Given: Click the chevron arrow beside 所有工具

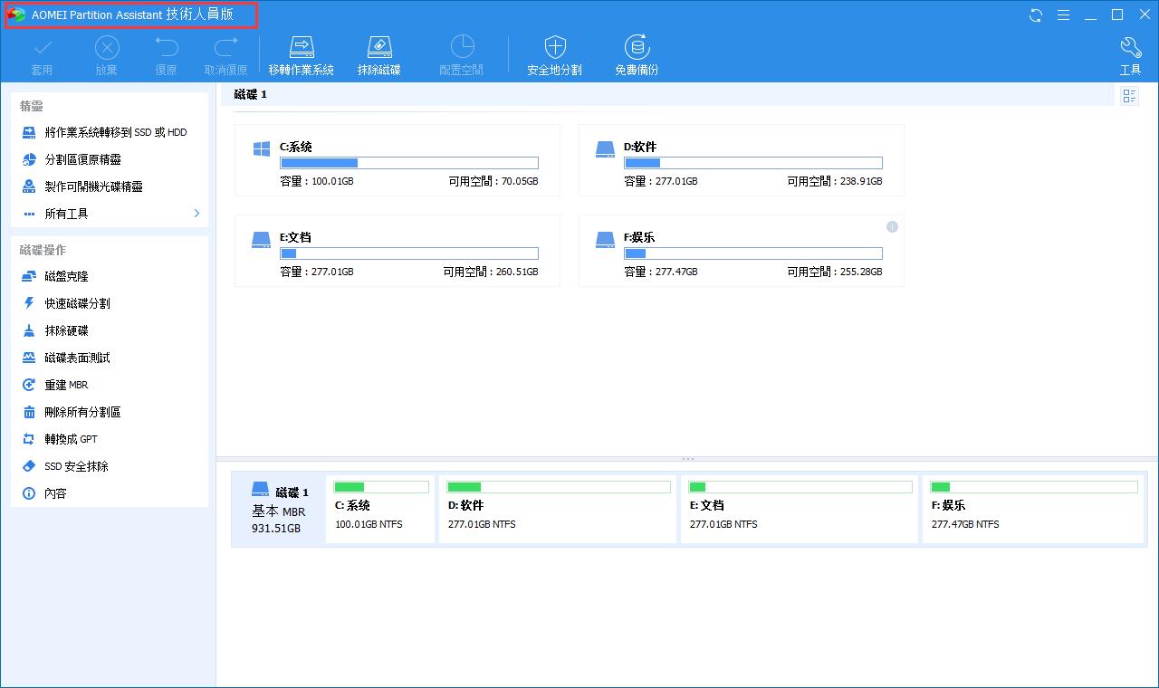Looking at the screenshot, I should point(196,214).
